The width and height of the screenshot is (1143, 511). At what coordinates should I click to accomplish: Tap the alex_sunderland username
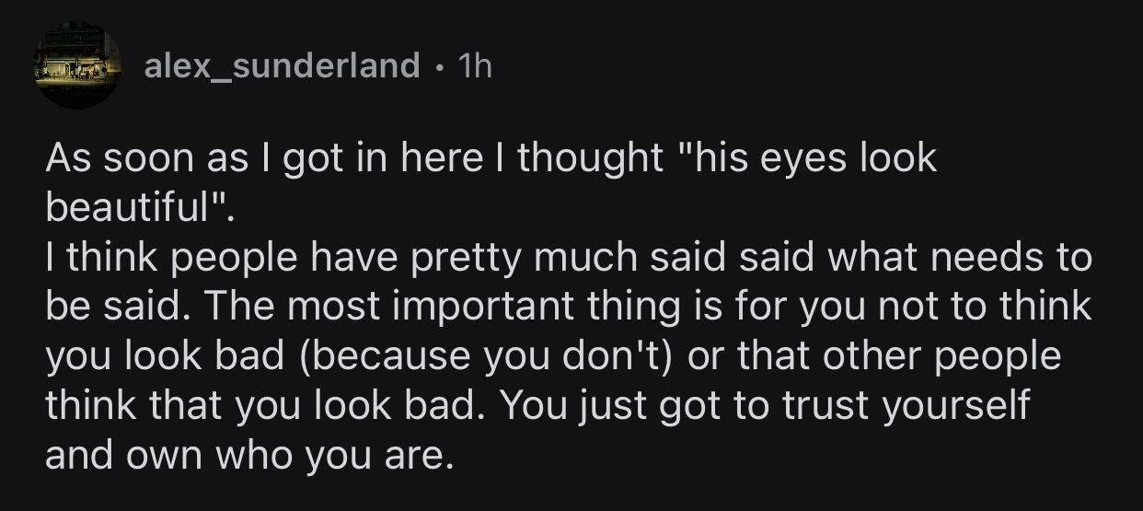pos(282,65)
